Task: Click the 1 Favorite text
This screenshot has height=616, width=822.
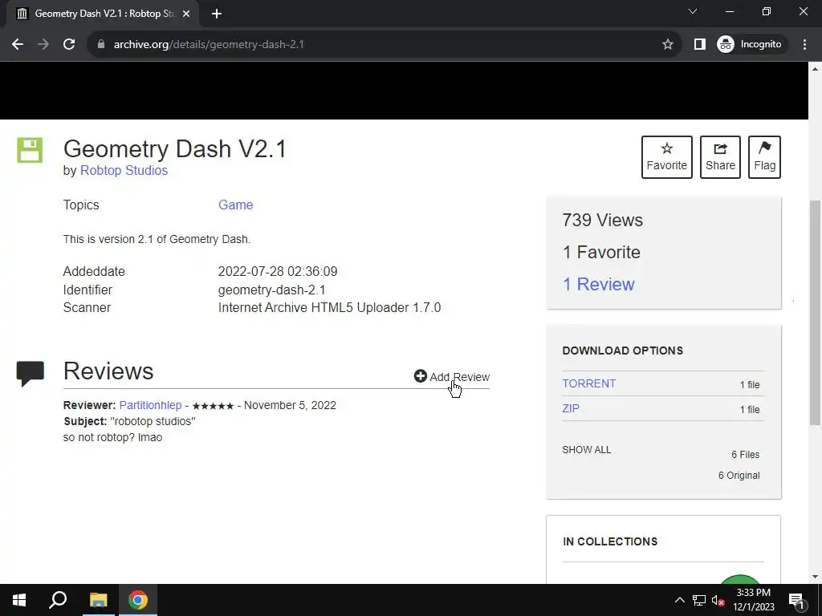Action: tap(601, 253)
